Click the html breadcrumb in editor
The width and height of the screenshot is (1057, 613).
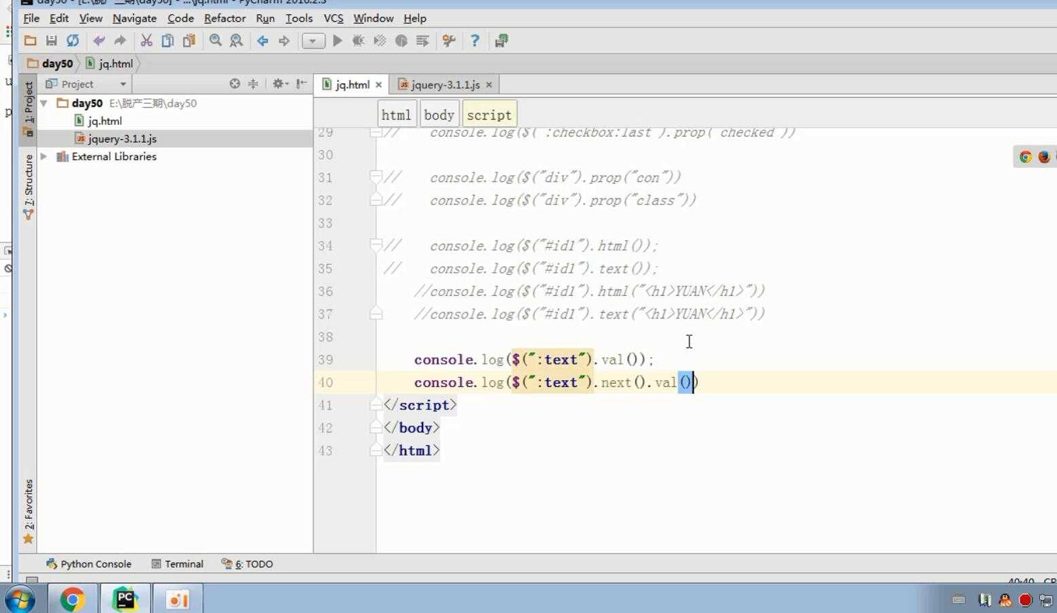(396, 115)
